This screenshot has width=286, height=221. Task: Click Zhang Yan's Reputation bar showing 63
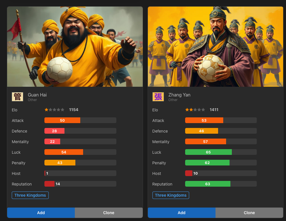coord(221,184)
